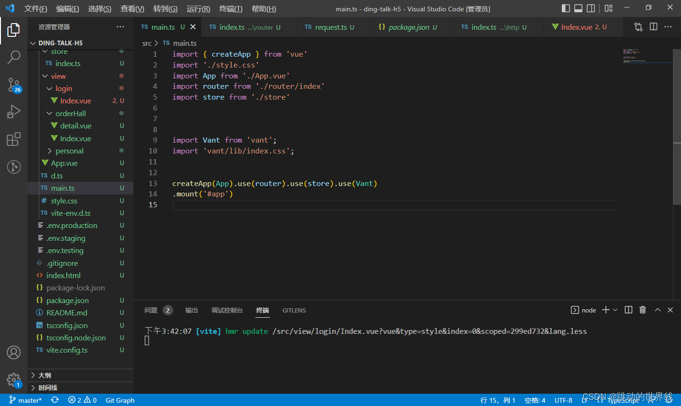
Task: Click the code minimap preview
Action: pos(647,56)
